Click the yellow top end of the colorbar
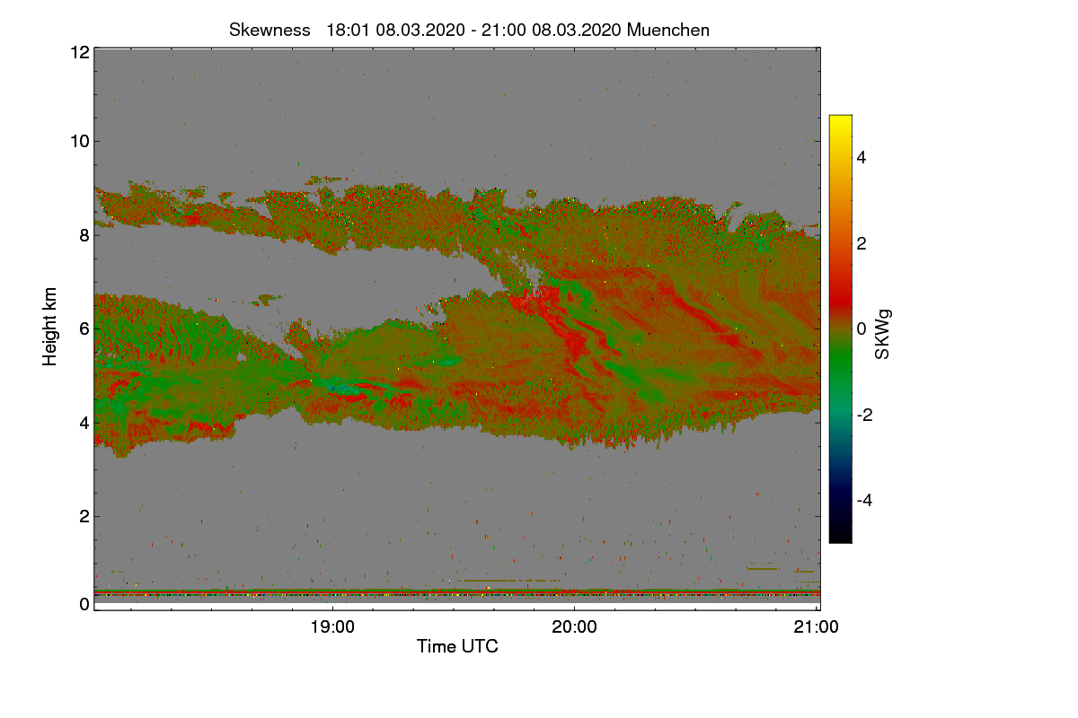The width and height of the screenshot is (1078, 718). pos(840,121)
